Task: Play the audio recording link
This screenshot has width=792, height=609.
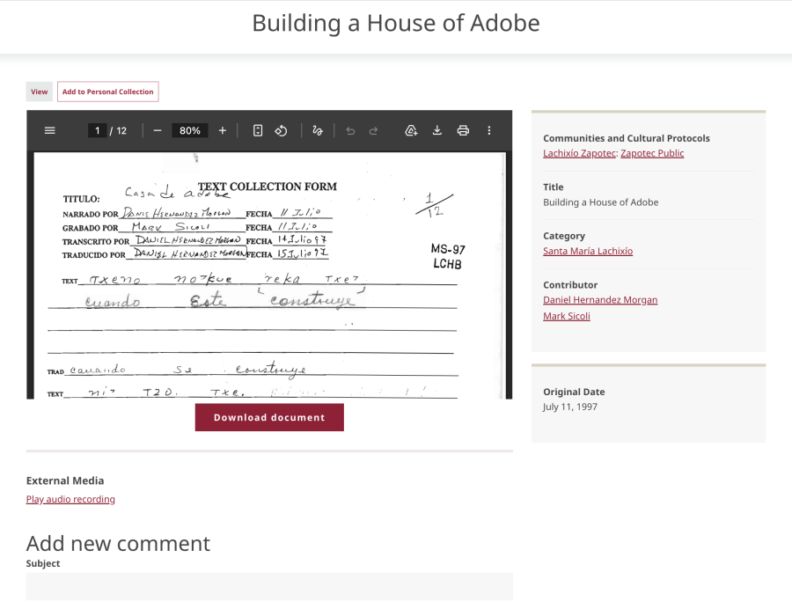Action: 70,499
